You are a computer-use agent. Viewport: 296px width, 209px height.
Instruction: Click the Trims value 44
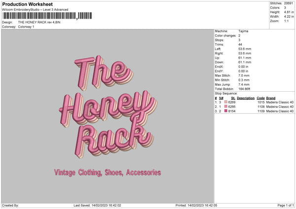click(x=240, y=44)
